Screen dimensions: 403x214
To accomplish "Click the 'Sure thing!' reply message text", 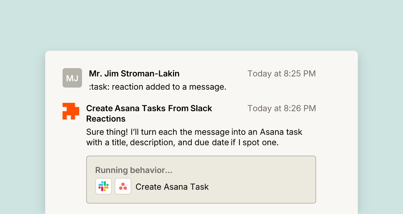I will point(194,137).
